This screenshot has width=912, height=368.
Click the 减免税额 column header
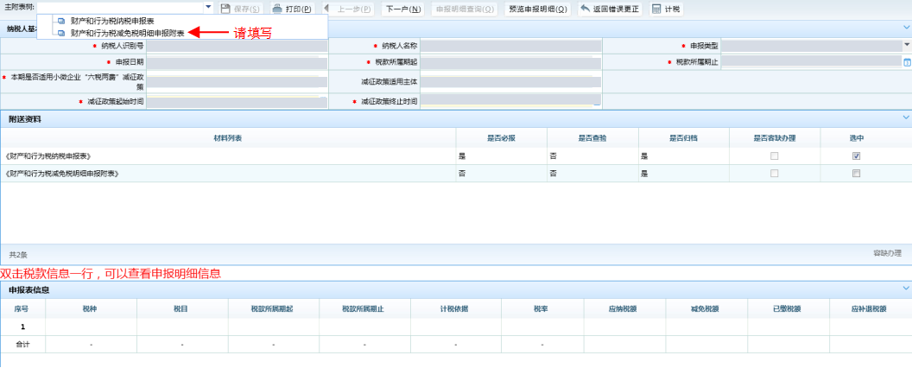706,308
